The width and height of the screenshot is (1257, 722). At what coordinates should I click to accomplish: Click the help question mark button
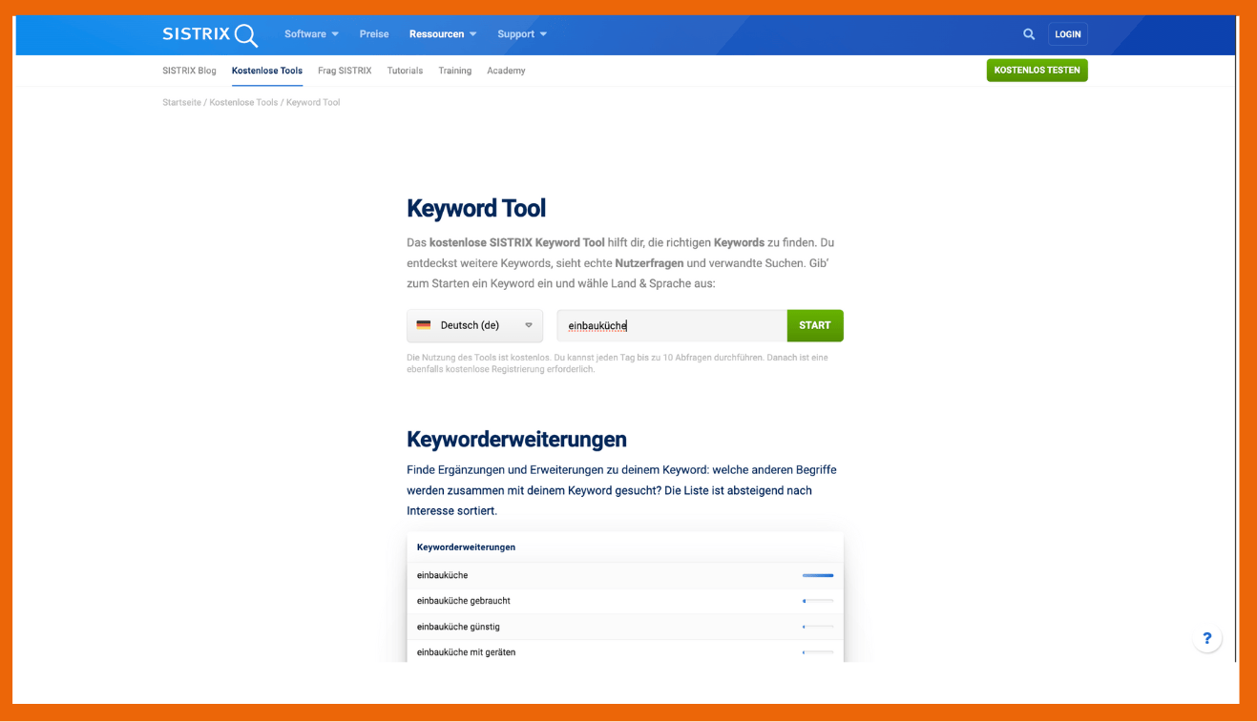[x=1206, y=639]
